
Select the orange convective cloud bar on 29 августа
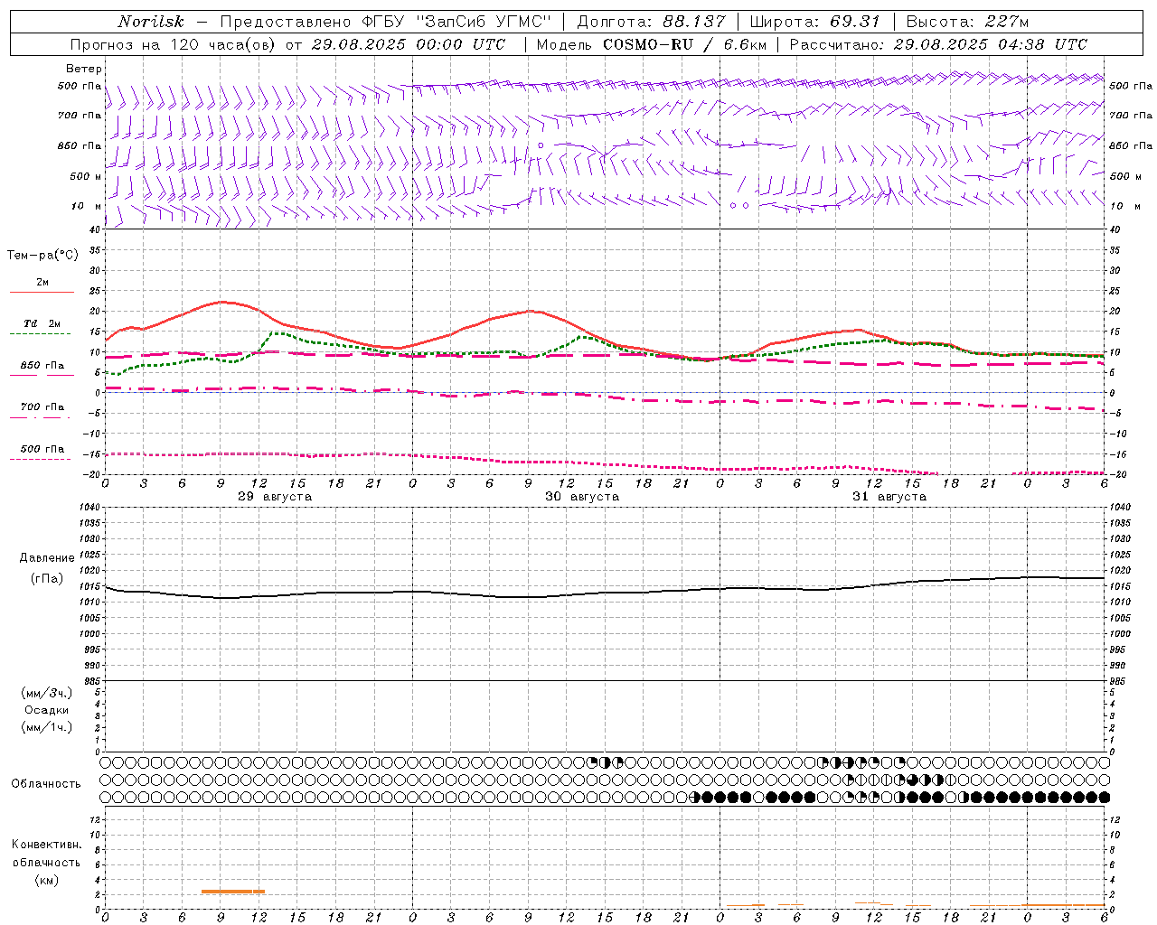tap(233, 892)
